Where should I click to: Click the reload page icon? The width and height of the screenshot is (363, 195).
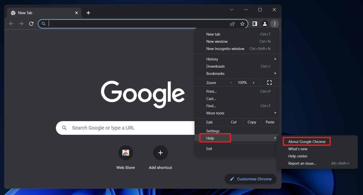coord(31,24)
